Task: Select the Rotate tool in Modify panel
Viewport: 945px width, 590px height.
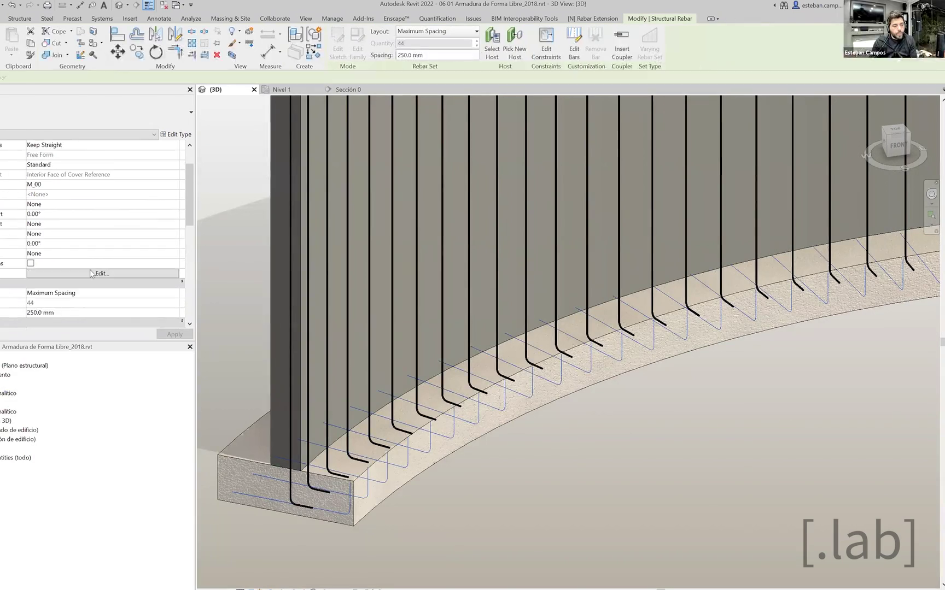Action: click(156, 52)
